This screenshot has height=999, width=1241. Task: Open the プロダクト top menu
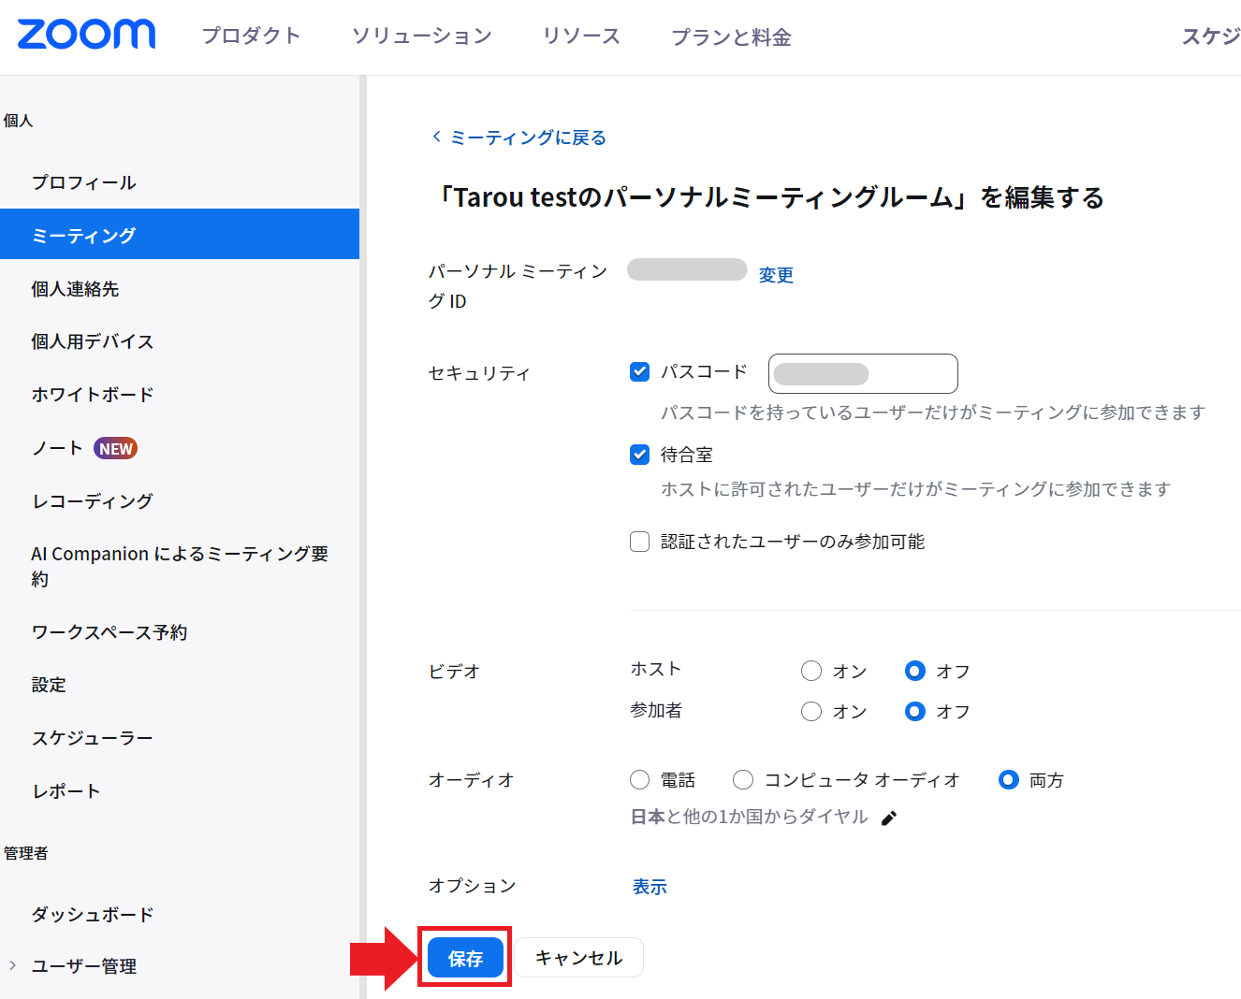click(x=252, y=36)
